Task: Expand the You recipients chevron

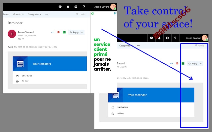Action: point(23,39)
